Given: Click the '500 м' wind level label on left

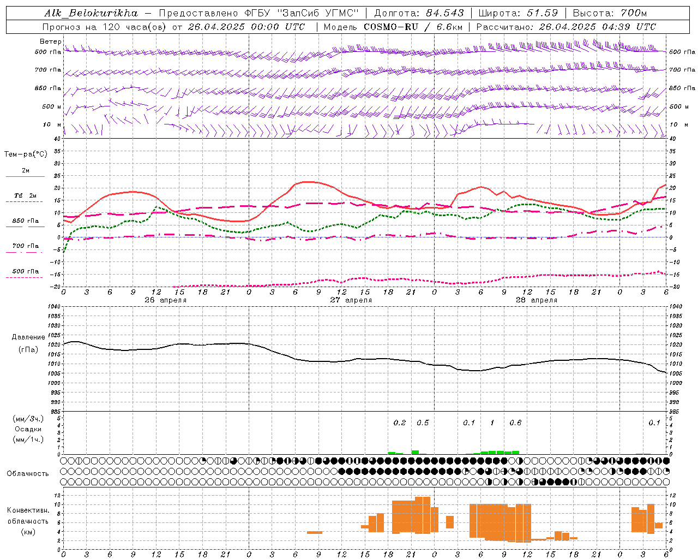Looking at the screenshot, I should click(52, 106).
